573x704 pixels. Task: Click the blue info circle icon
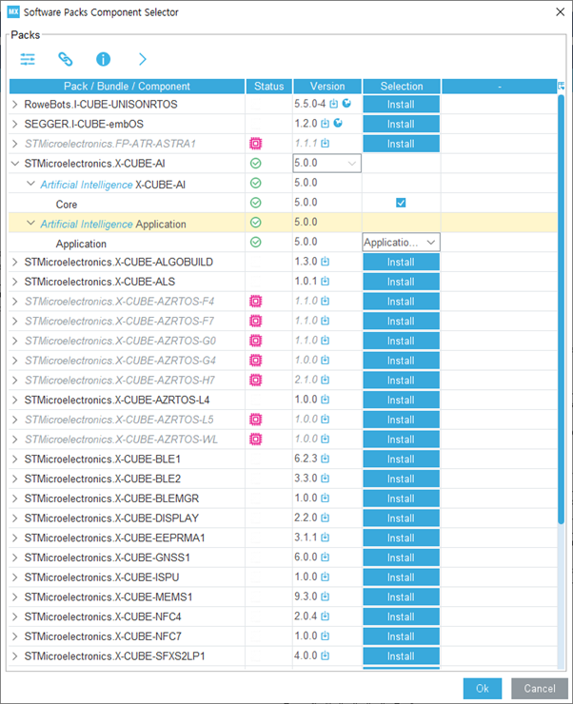[x=104, y=59]
